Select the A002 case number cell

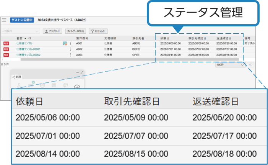[x=79, y=49]
